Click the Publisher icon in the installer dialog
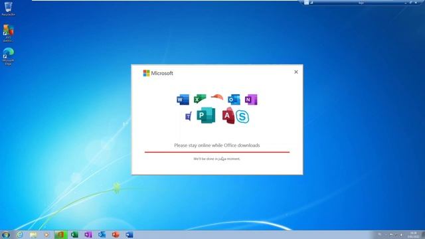 click(x=206, y=115)
